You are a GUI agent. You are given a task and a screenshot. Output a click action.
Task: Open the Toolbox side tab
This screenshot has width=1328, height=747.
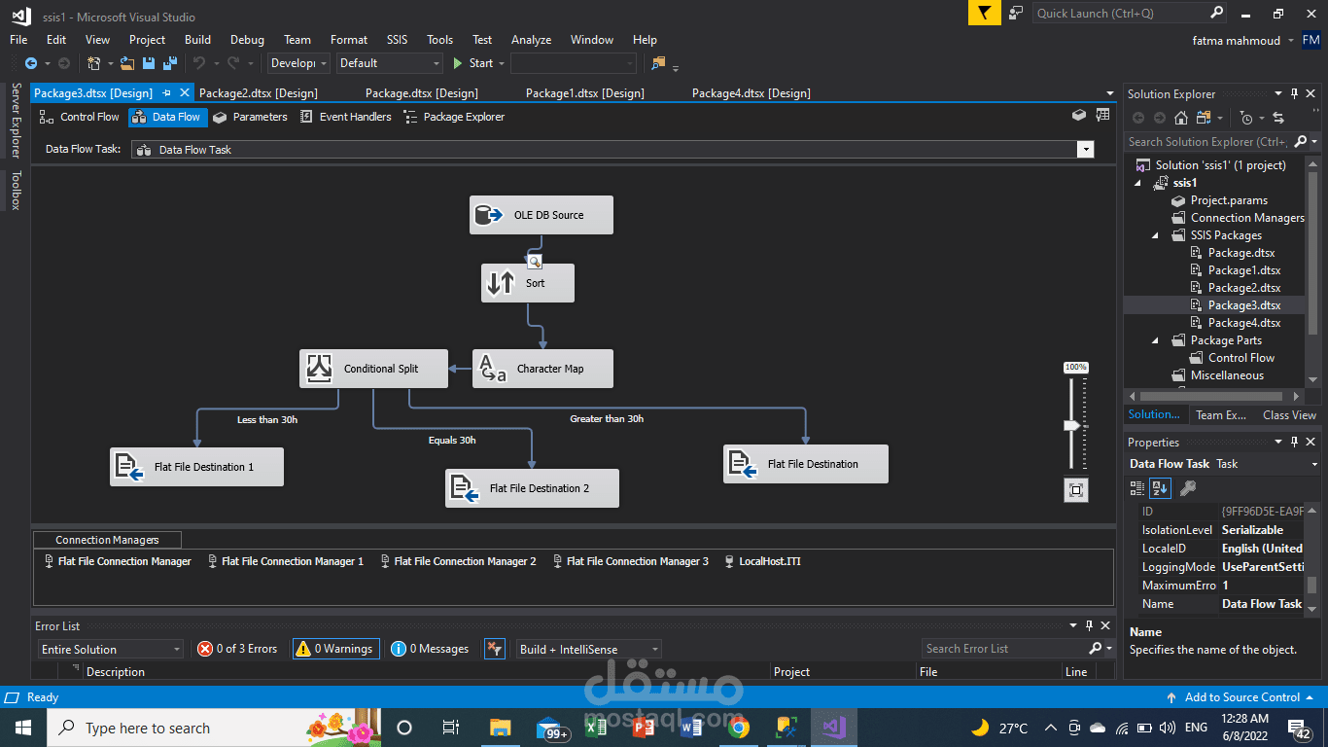[16, 191]
